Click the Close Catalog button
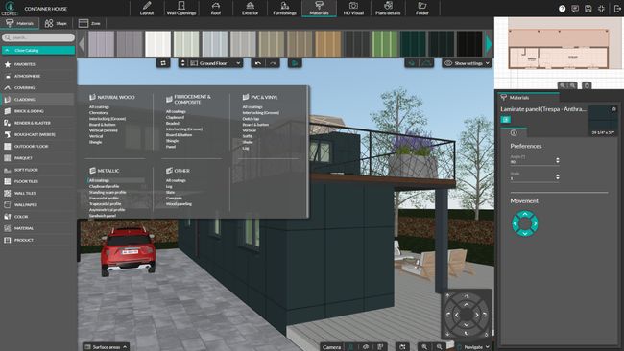624x351 pixels. point(38,51)
